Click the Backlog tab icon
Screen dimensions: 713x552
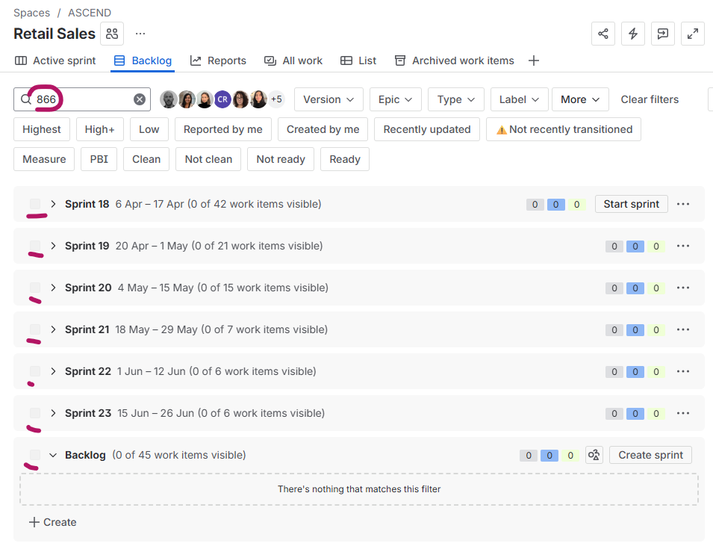coord(119,61)
